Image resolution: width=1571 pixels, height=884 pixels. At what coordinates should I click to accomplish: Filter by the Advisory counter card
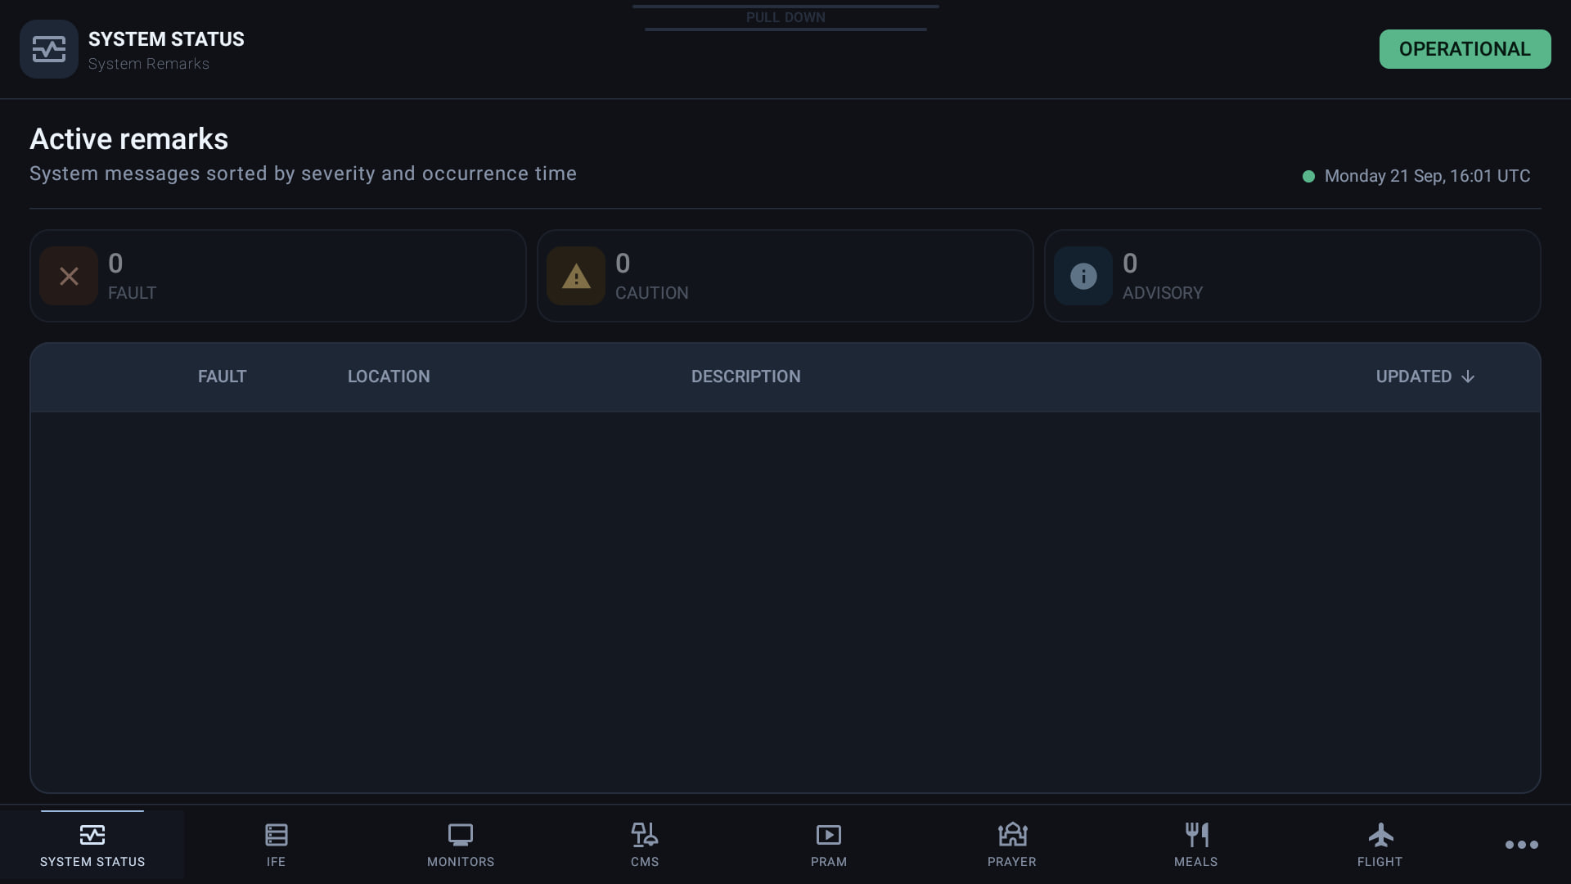pyautogui.click(x=1293, y=276)
